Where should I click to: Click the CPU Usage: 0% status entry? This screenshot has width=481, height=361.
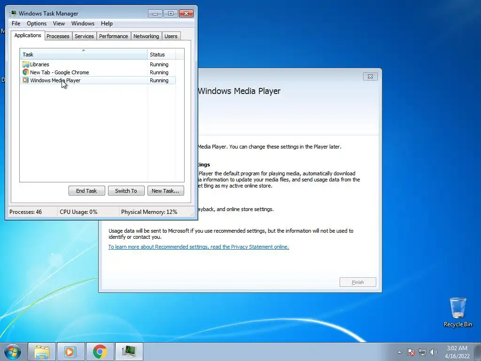(x=78, y=212)
